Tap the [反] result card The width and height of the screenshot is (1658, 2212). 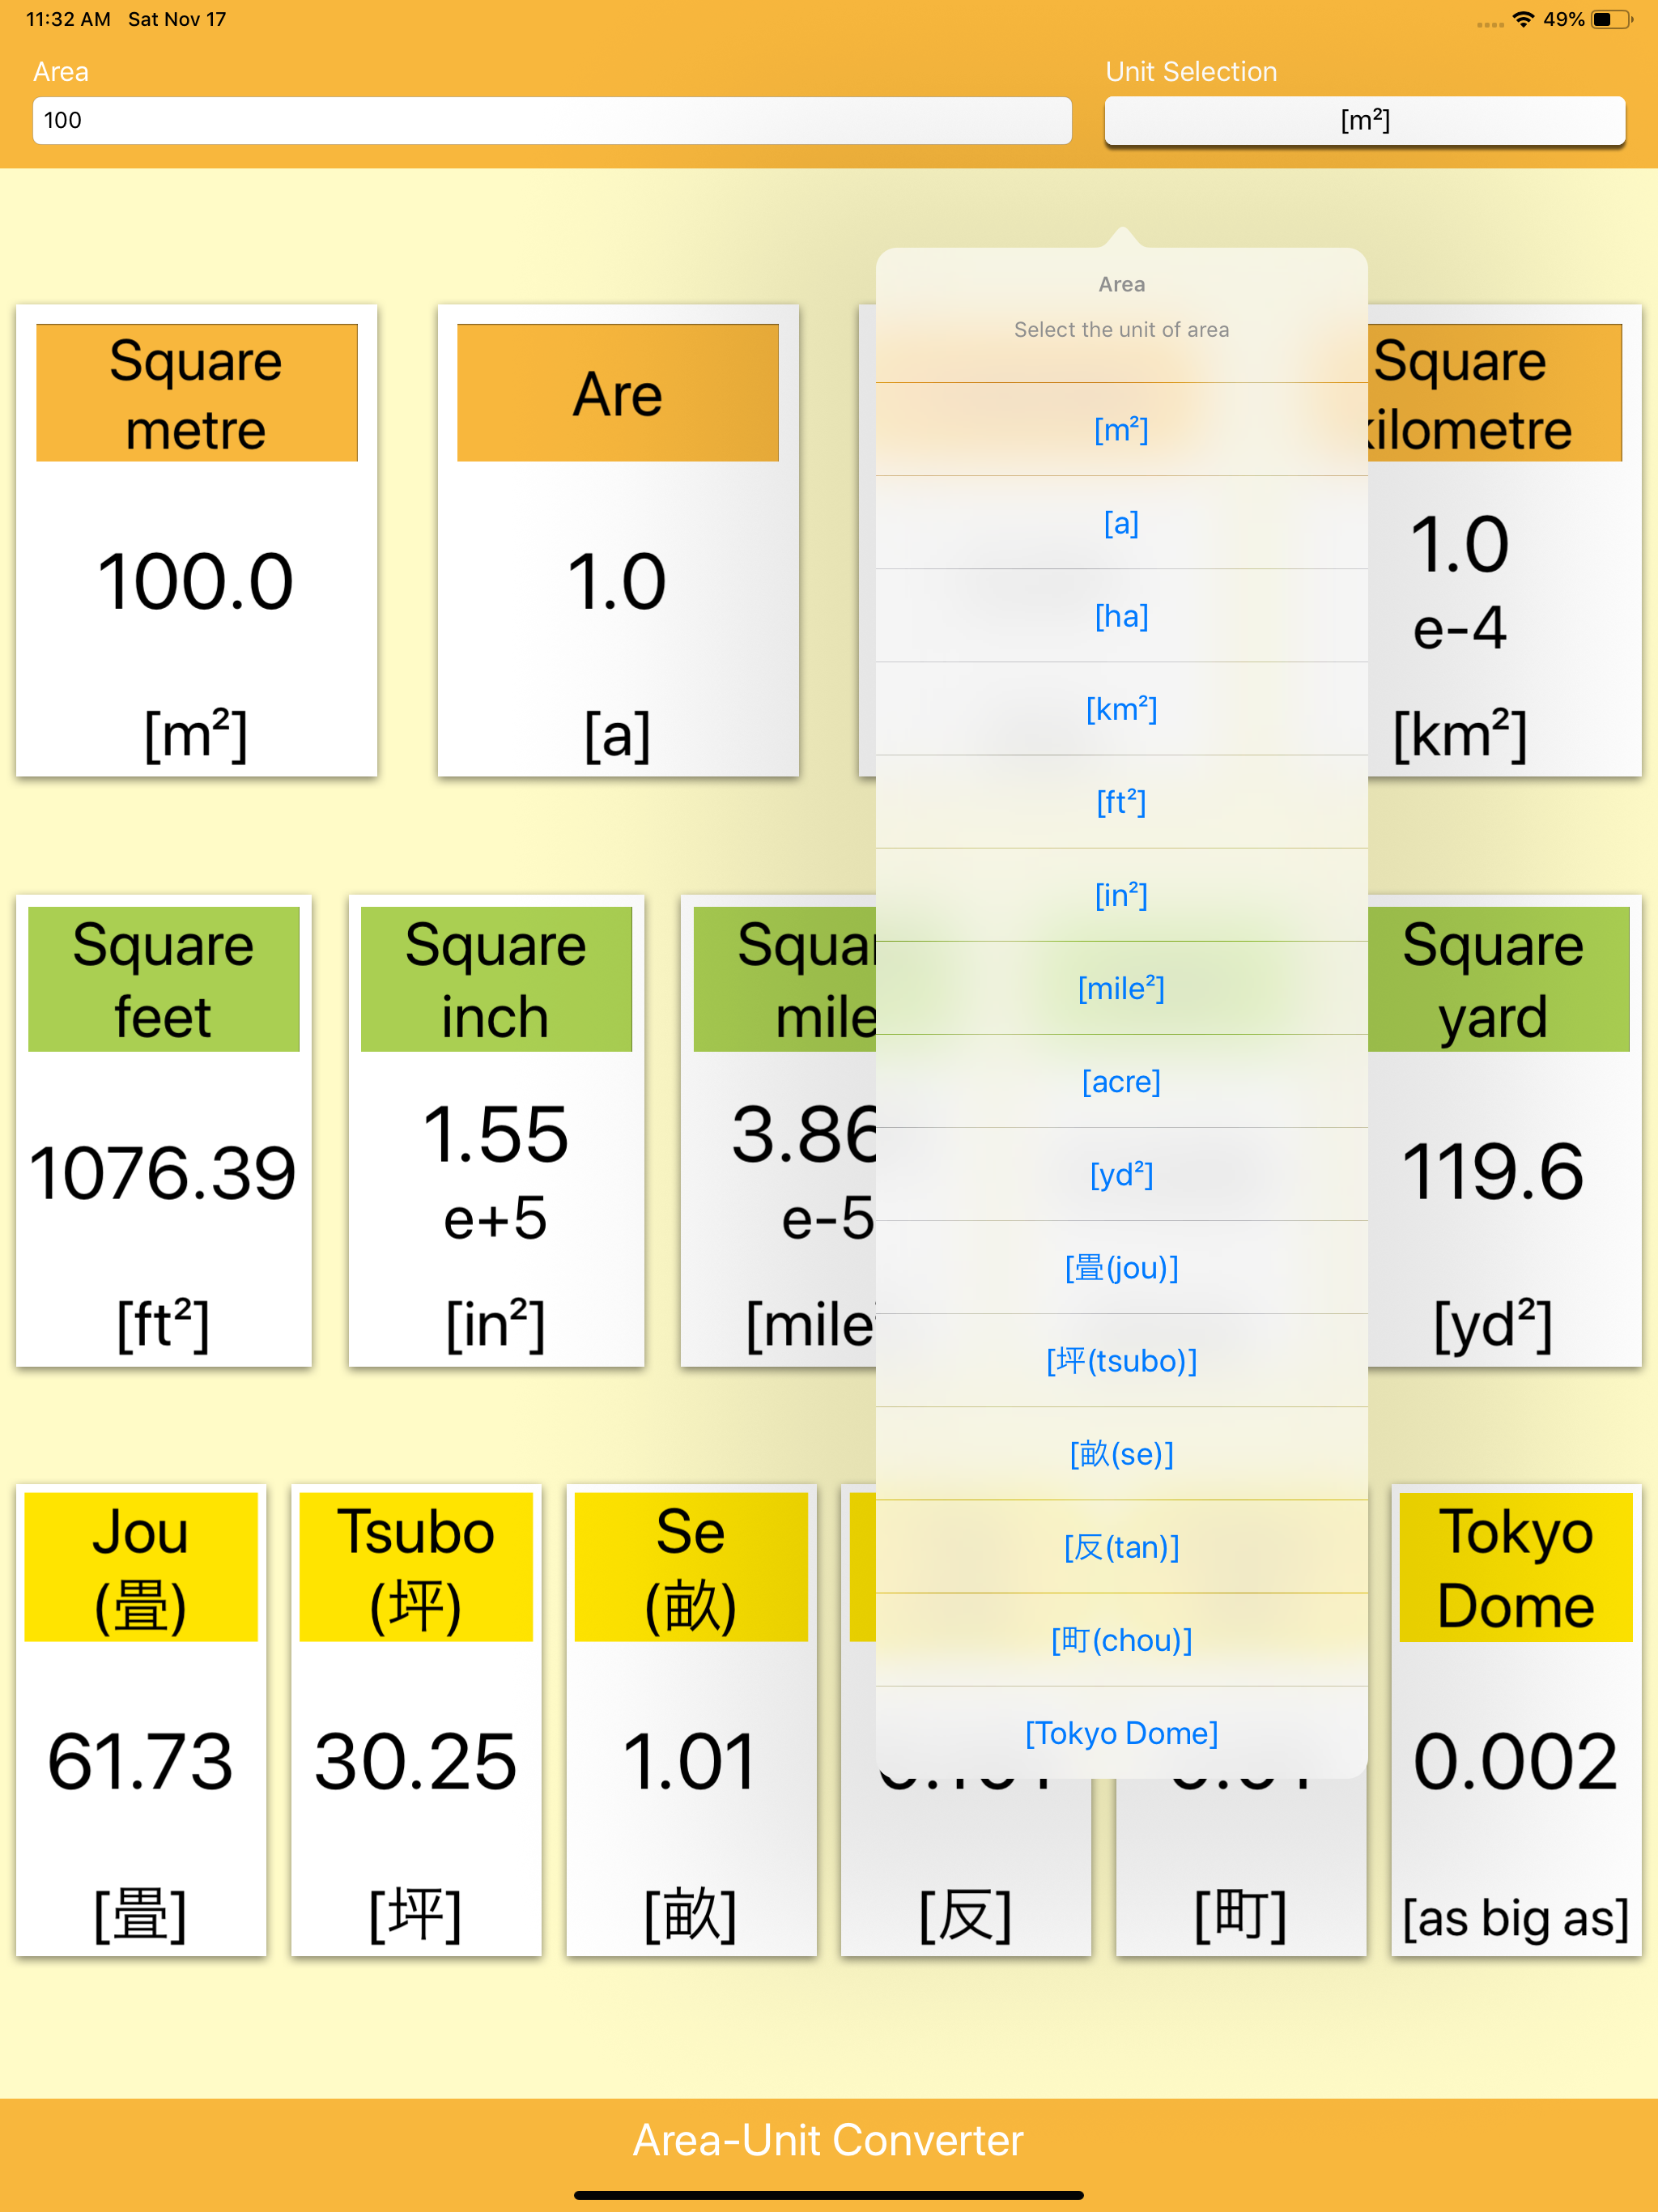966,1867
